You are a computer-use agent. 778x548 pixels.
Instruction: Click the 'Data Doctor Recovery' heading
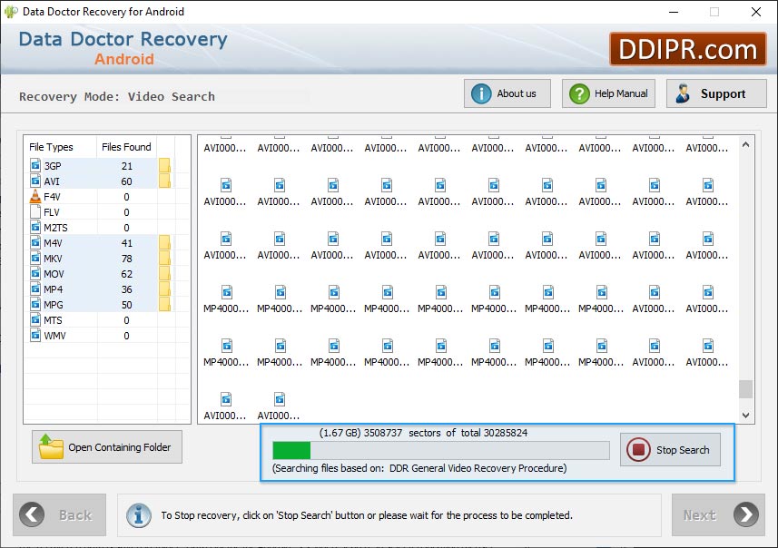click(123, 39)
